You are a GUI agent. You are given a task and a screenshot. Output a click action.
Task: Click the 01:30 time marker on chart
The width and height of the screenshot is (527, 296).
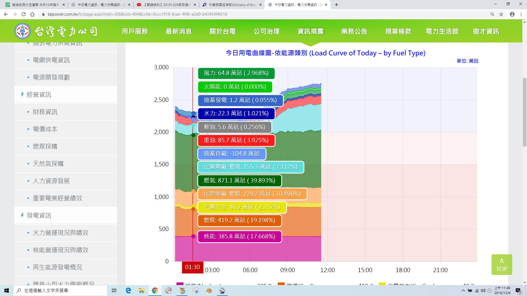(x=192, y=267)
